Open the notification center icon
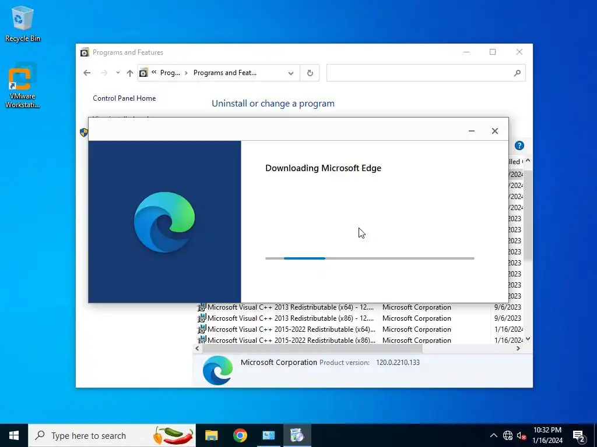This screenshot has height=447, width=597. (x=579, y=437)
